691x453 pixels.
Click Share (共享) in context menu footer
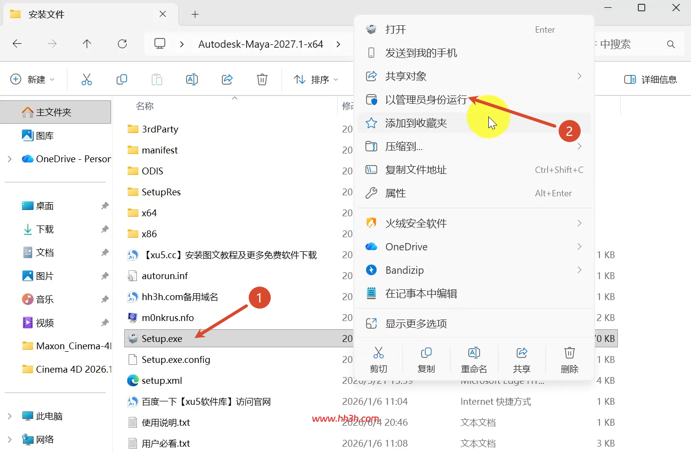(522, 360)
